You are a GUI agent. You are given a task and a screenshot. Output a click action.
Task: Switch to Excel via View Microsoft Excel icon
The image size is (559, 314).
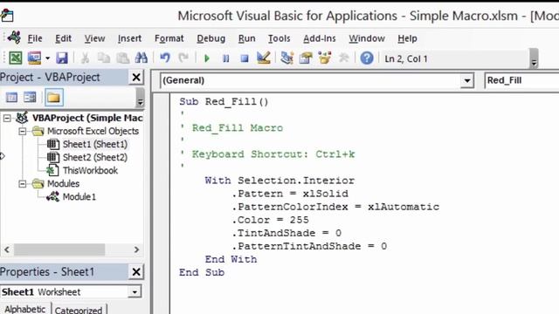(x=16, y=58)
